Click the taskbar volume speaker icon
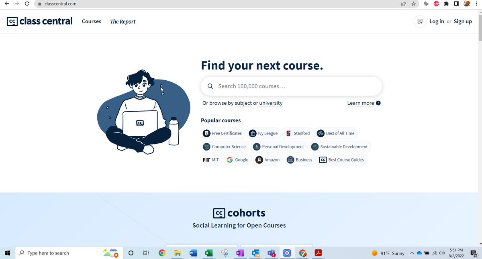482x259 pixels. 442,253
